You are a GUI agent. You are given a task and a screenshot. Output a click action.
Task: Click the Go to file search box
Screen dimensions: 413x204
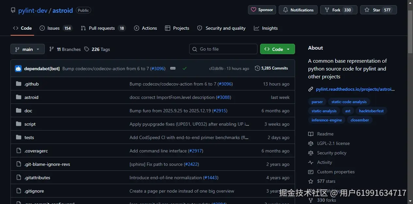(x=223, y=49)
